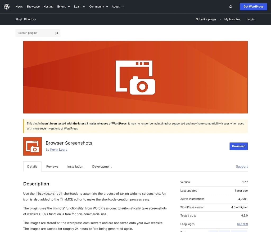Go to the News menu item
The image size is (271, 232).
[x=19, y=7]
